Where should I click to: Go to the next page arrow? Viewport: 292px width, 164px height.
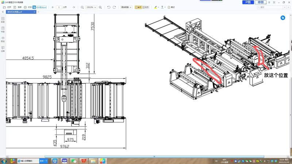[74, 7]
